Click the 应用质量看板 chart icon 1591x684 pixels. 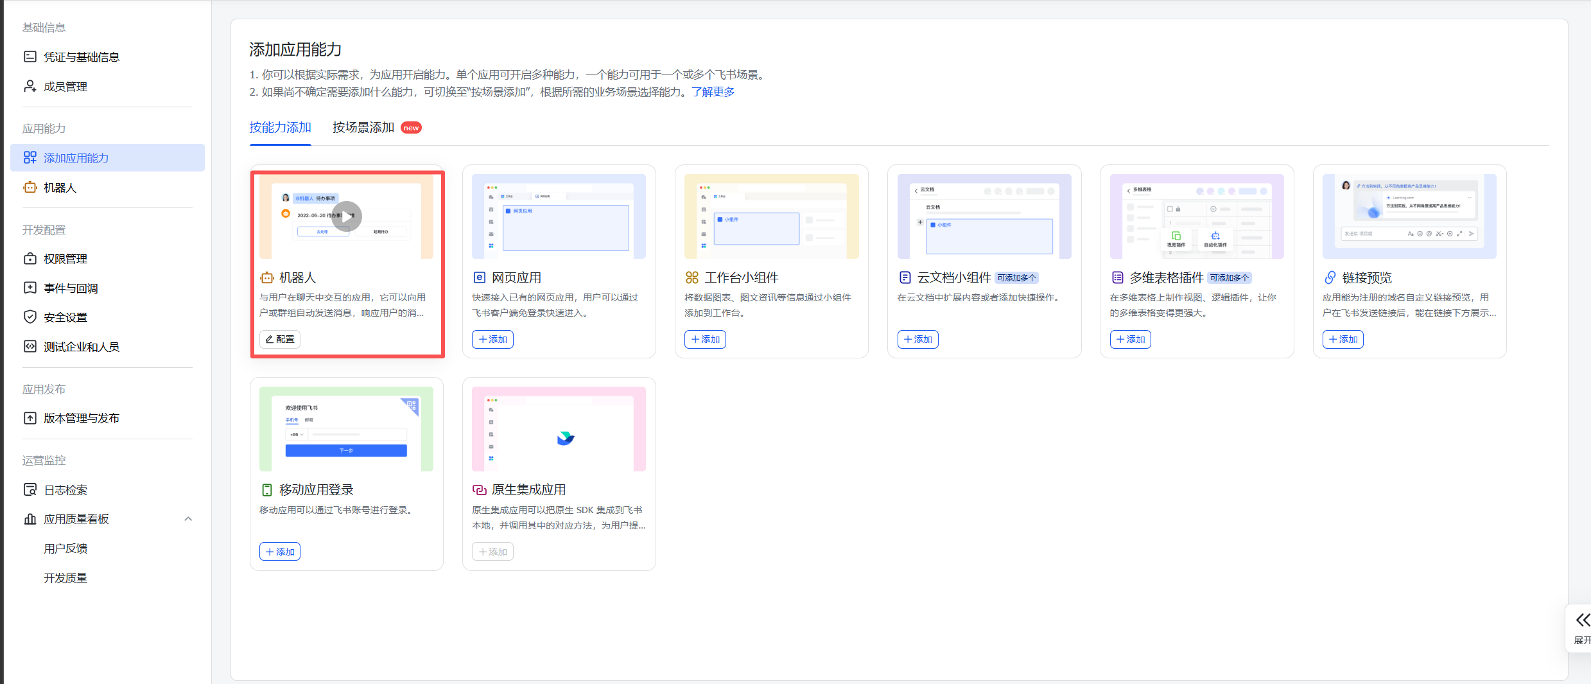point(30,518)
